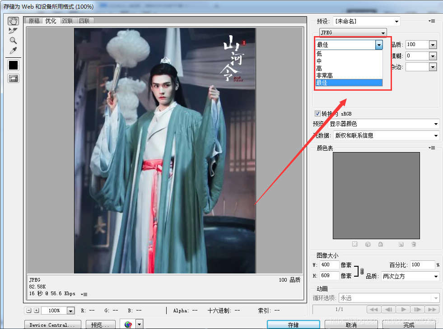
Task: Switch to the 四联 tab
Action: point(84,21)
